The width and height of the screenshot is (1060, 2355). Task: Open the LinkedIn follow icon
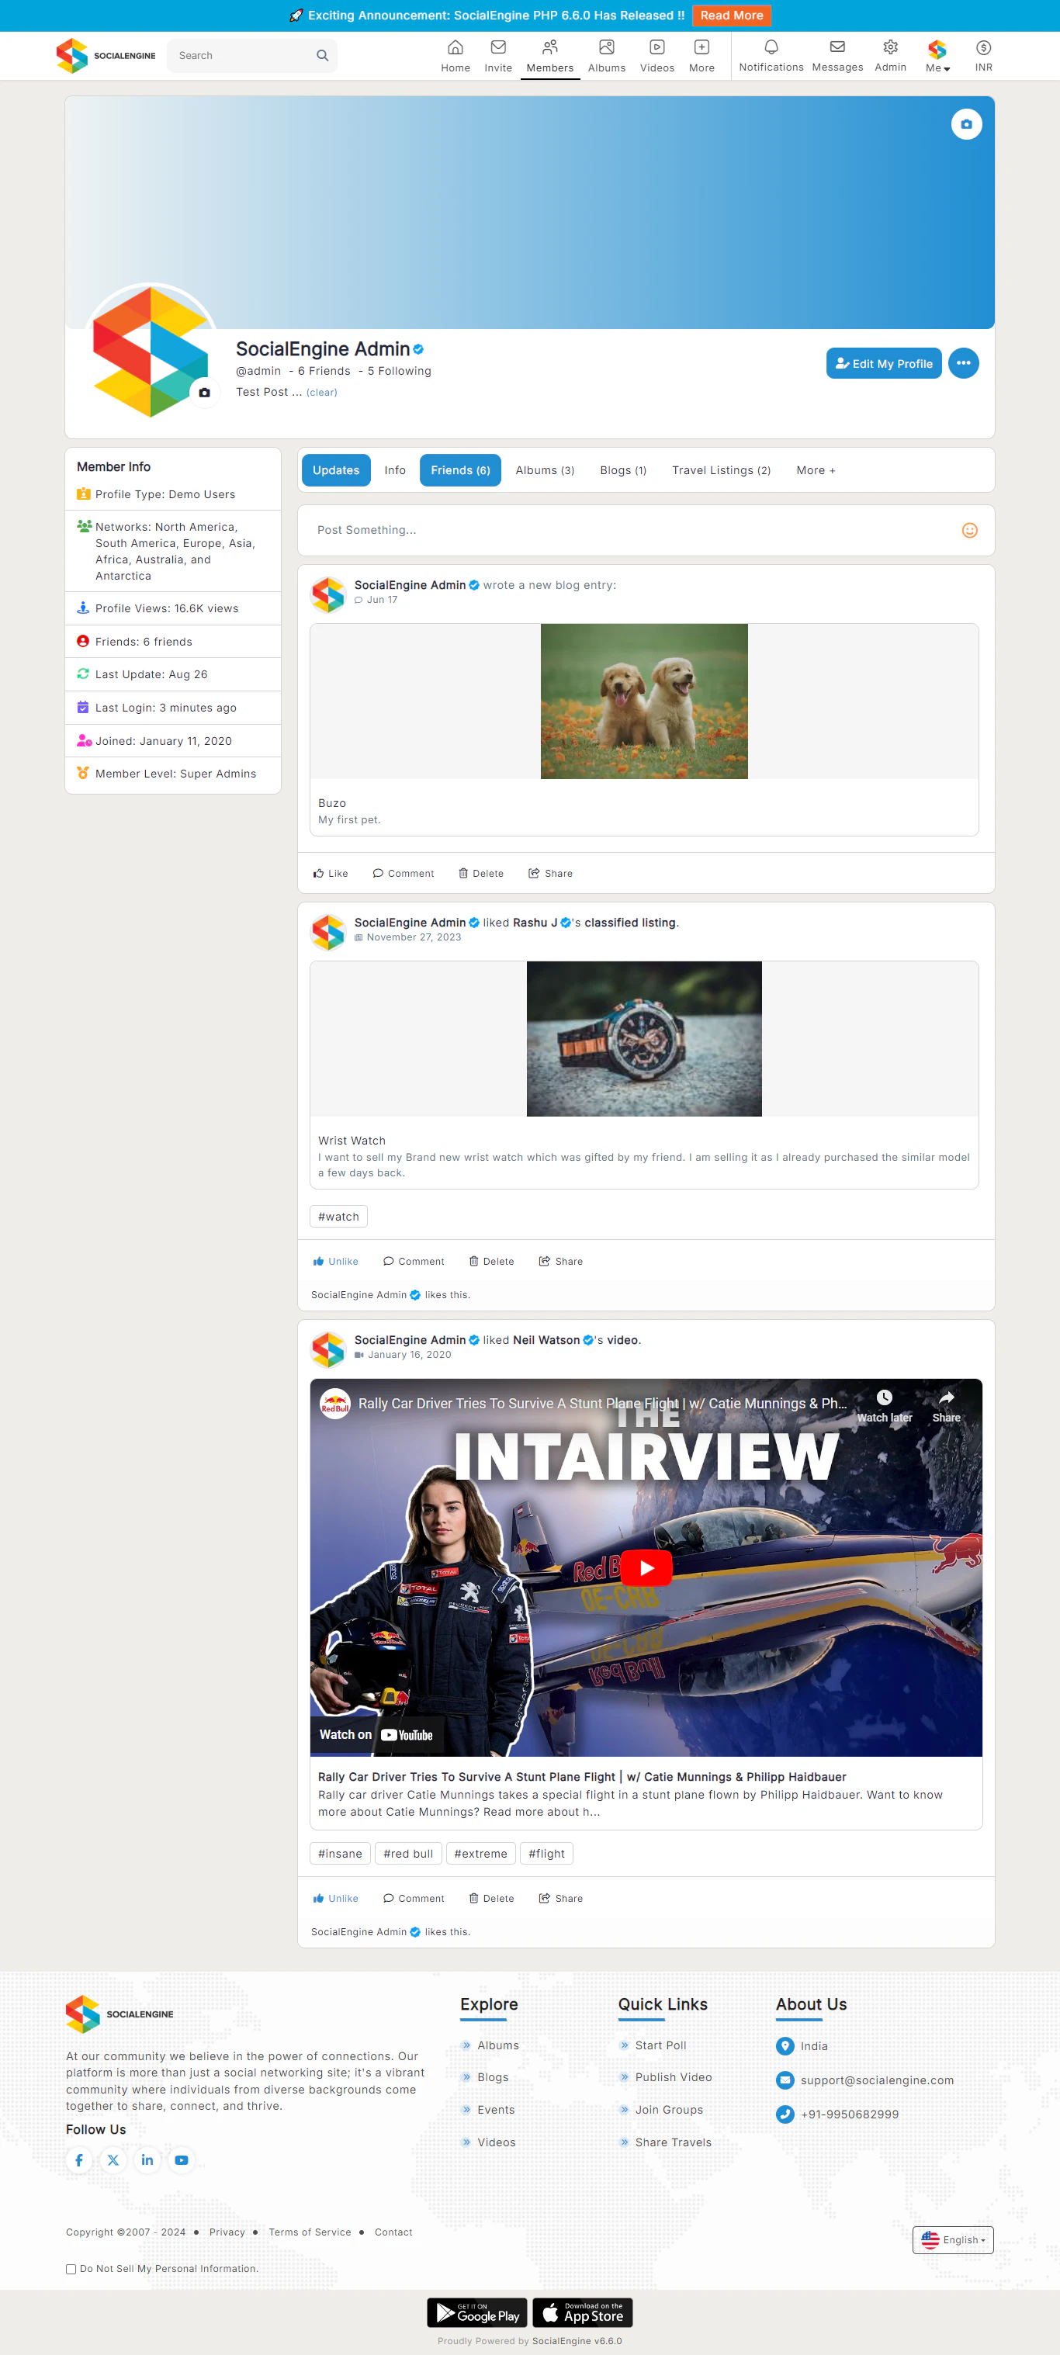pyautogui.click(x=147, y=2160)
